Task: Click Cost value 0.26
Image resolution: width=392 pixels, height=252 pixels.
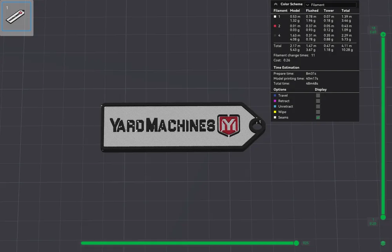Action: point(287,60)
